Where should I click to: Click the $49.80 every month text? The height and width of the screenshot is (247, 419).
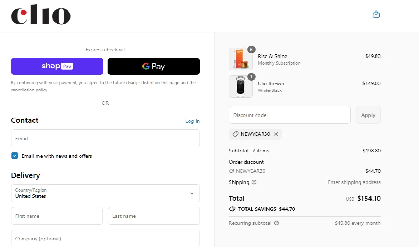click(358, 223)
